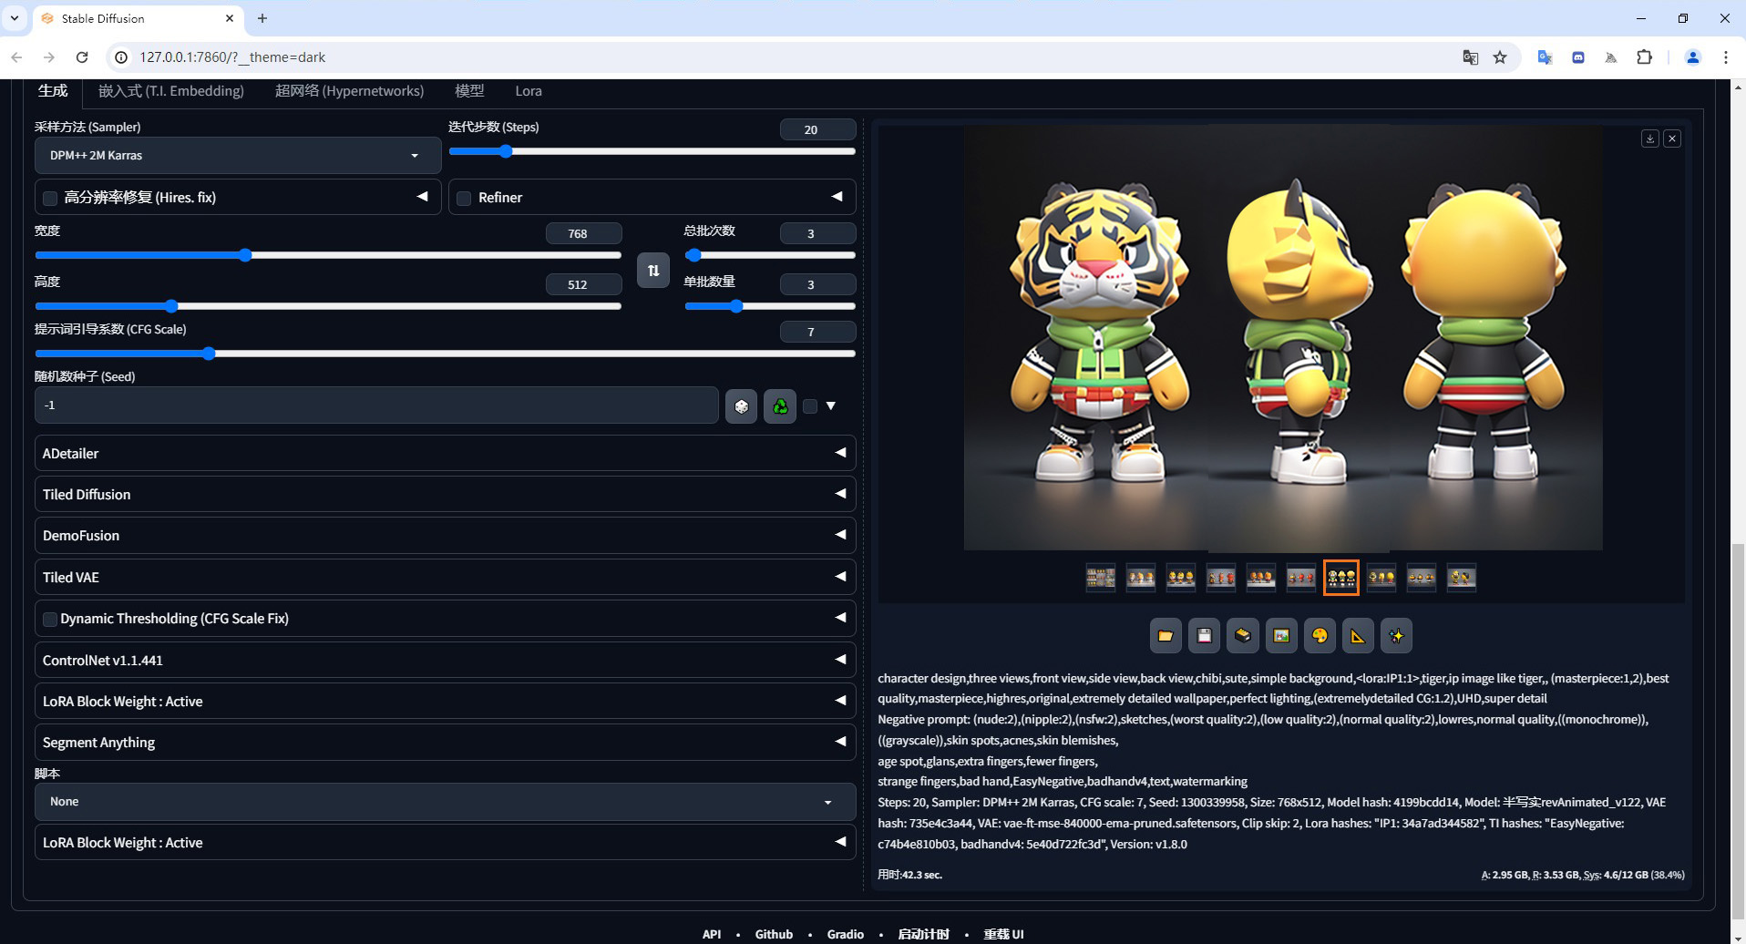The width and height of the screenshot is (1746, 944).
Task: Enable the Hires. fix checkbox
Action: [x=50, y=198]
